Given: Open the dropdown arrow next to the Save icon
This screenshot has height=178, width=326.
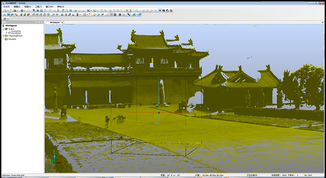Looking at the screenshot, I should coord(18,11).
